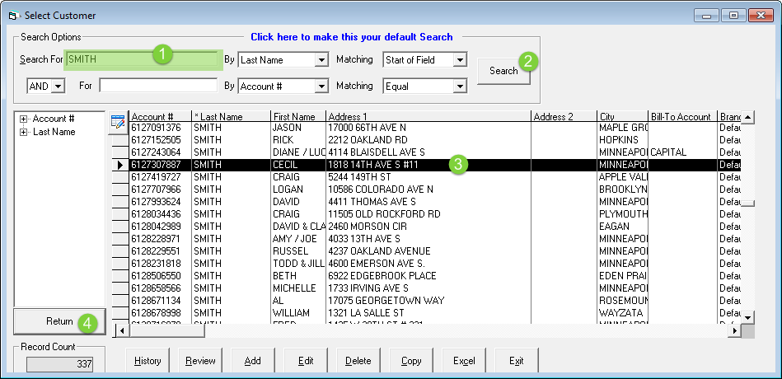The width and height of the screenshot is (782, 379).
Task: Expand the Last Name tree node
Action: click(23, 132)
